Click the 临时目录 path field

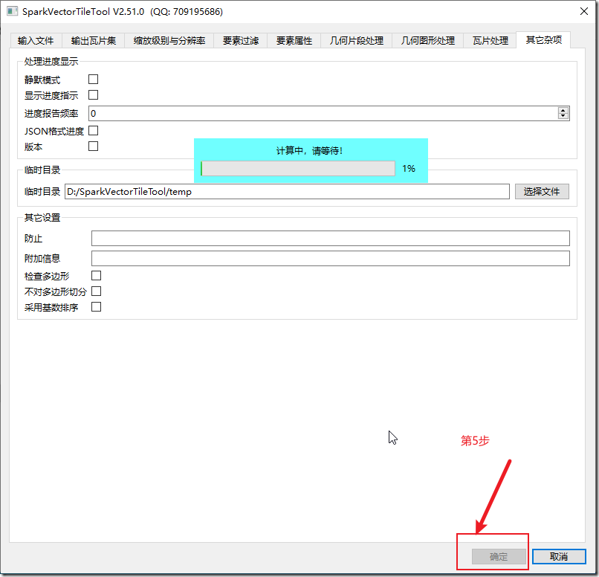tap(287, 191)
